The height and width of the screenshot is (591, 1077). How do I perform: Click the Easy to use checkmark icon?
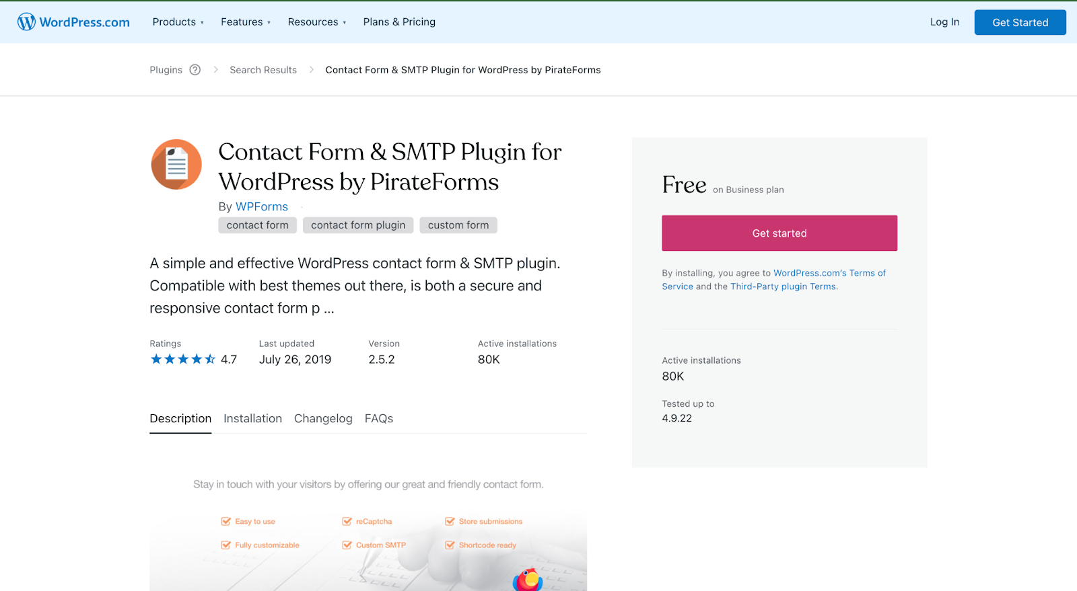[226, 522]
